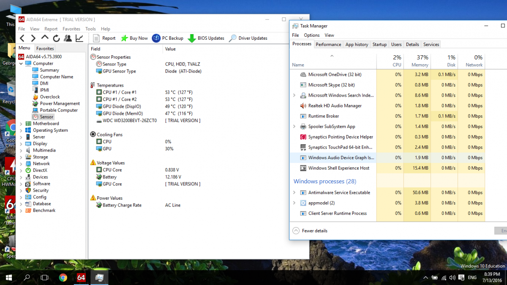Image resolution: width=507 pixels, height=285 pixels.
Task: Click the Forward arrow in AIDA64 toolbar
Action: [x=33, y=38]
